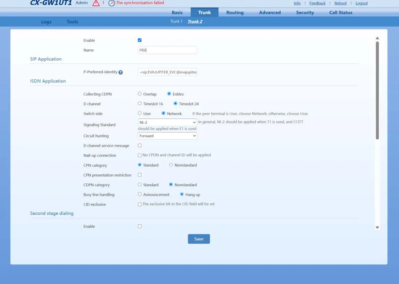Open the Circuit hunting Forward dropdown
The width and height of the screenshot is (399, 284).
tap(168, 136)
